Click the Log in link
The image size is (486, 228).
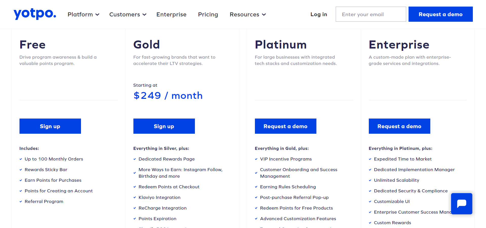(x=319, y=14)
